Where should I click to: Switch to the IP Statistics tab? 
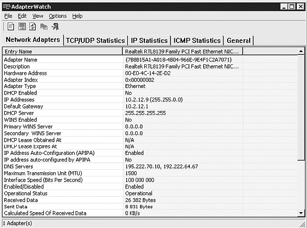[149, 40]
